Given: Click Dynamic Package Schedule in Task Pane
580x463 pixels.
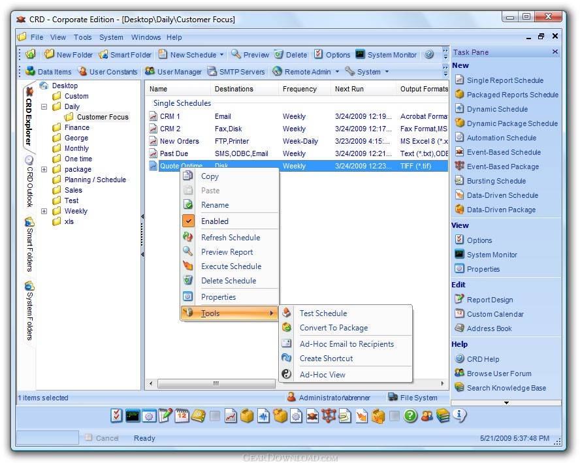Looking at the screenshot, I should (506, 123).
